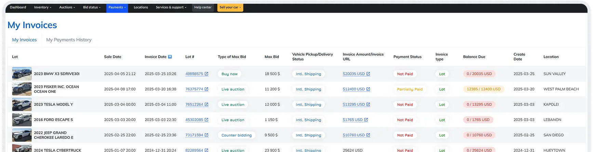593x152 pixels.
Task: Open external link icon beside $20035 USD invoice
Action: tap(368, 74)
